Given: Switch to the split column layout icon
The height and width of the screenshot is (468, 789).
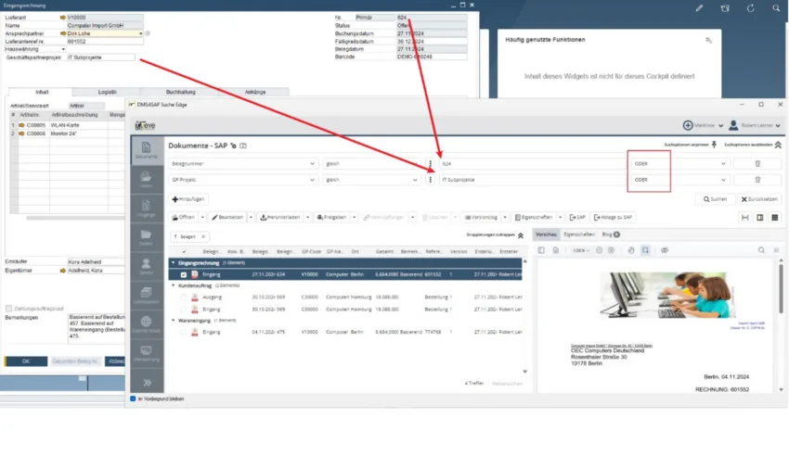Looking at the screenshot, I should (760, 218).
